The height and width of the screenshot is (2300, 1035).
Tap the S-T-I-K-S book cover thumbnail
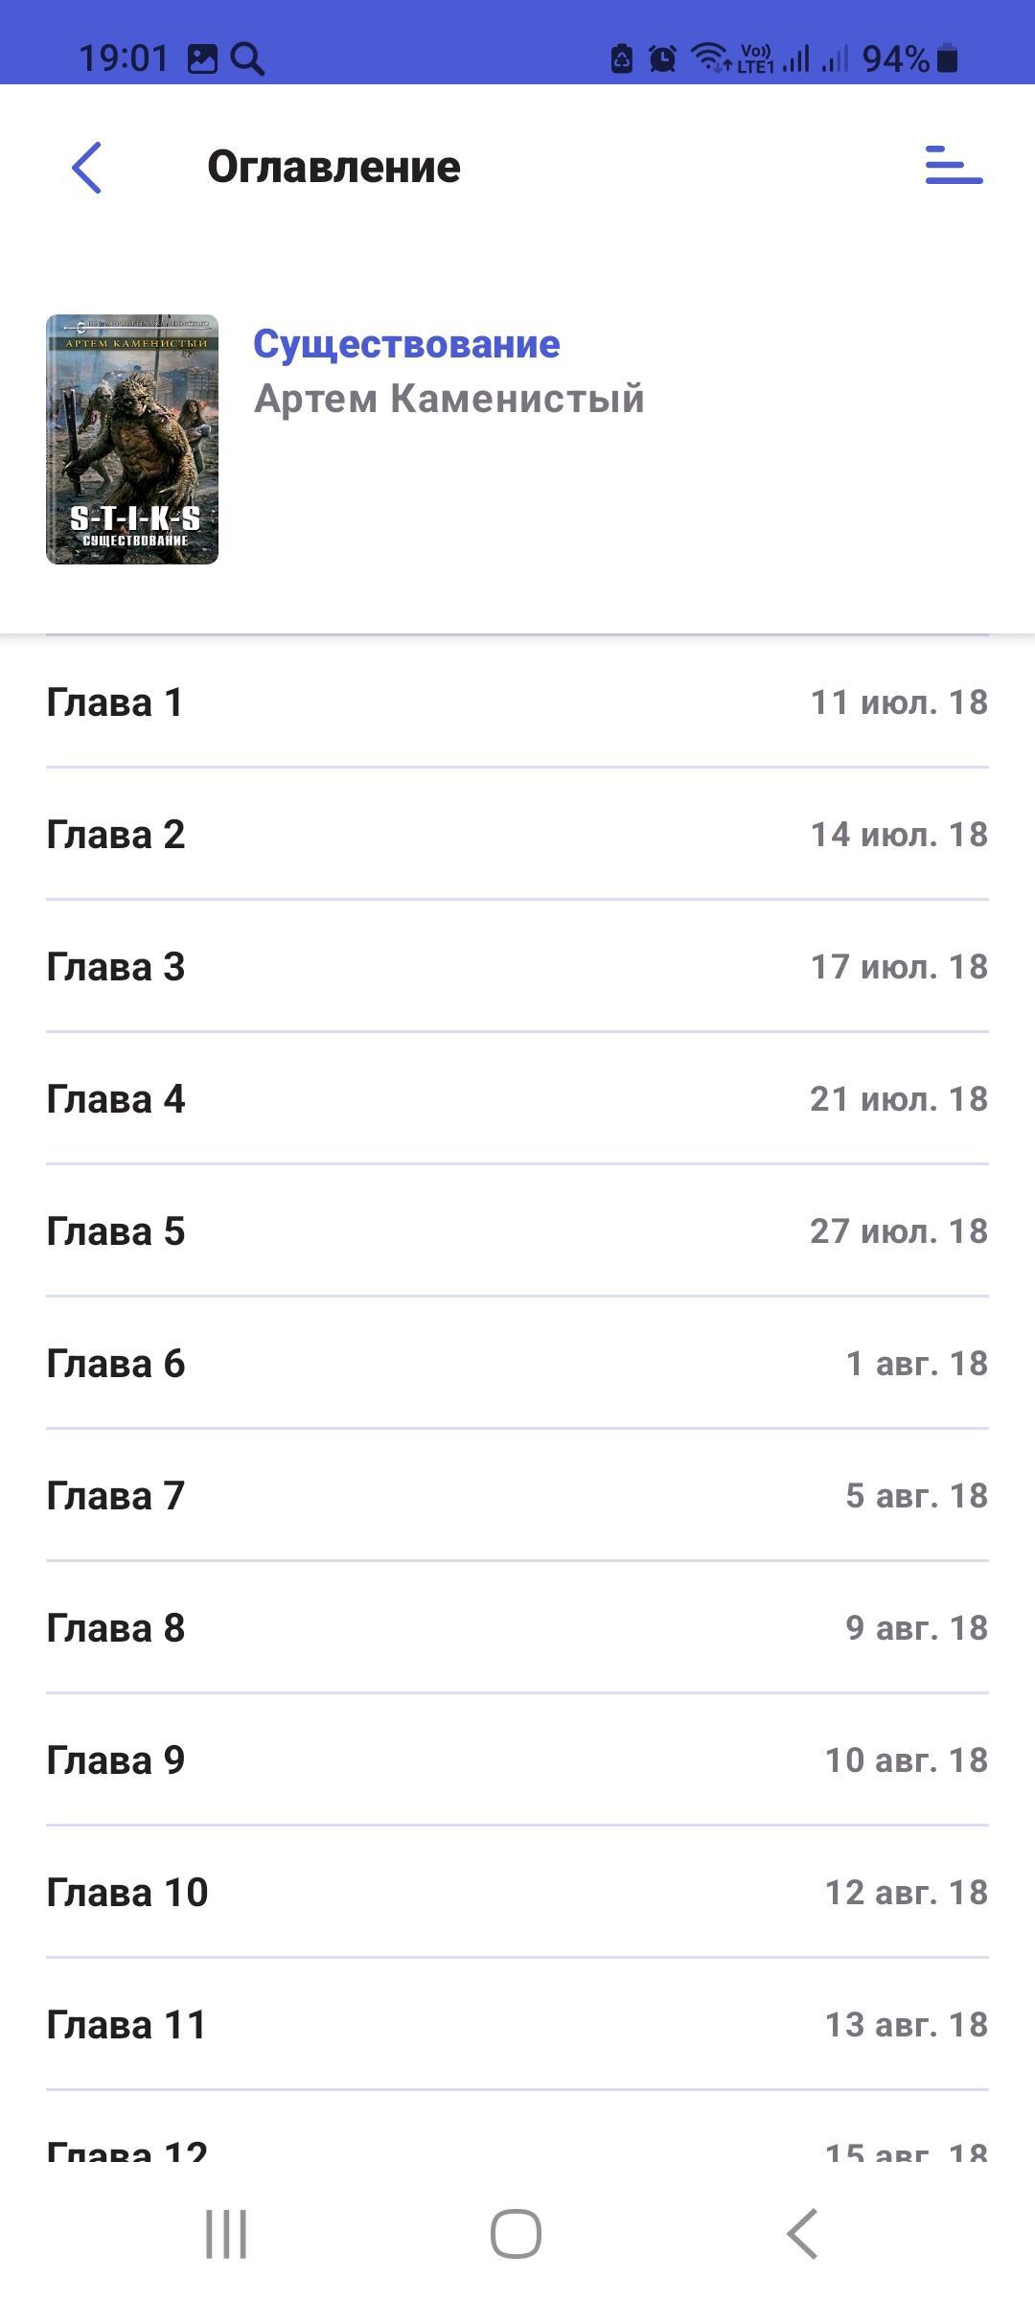point(132,439)
